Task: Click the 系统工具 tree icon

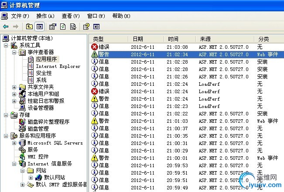Action: click(x=14, y=45)
